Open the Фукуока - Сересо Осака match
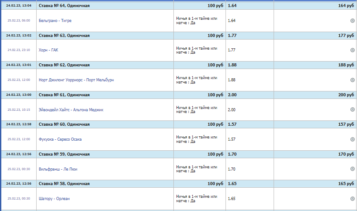This screenshot has height=211, width=357. pyautogui.click(x=60, y=139)
